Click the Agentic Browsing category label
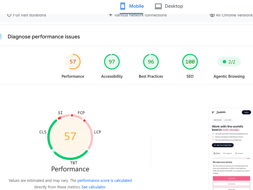This screenshot has height=190, width=253. click(x=229, y=76)
